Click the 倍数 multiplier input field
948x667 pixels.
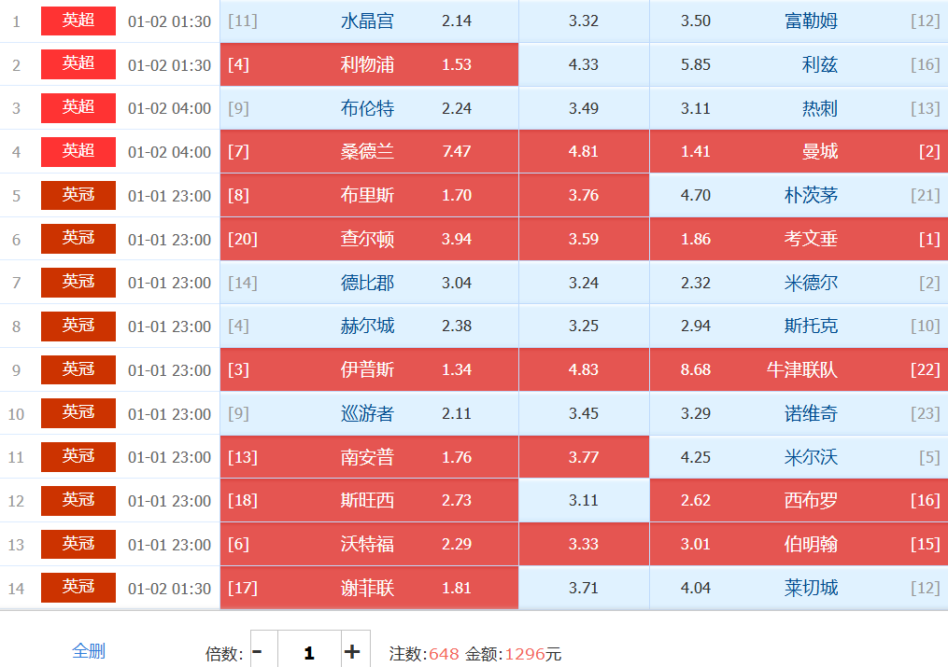point(308,652)
